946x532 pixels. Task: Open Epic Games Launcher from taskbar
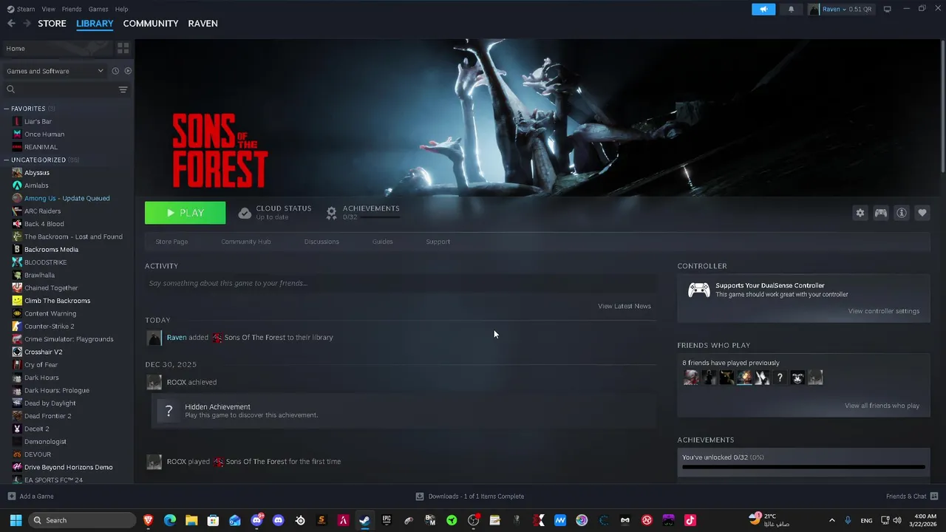[387, 520]
